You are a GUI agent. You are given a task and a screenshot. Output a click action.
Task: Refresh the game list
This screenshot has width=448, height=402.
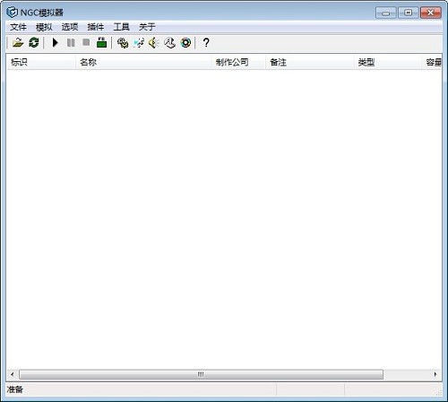pyautogui.click(x=34, y=43)
